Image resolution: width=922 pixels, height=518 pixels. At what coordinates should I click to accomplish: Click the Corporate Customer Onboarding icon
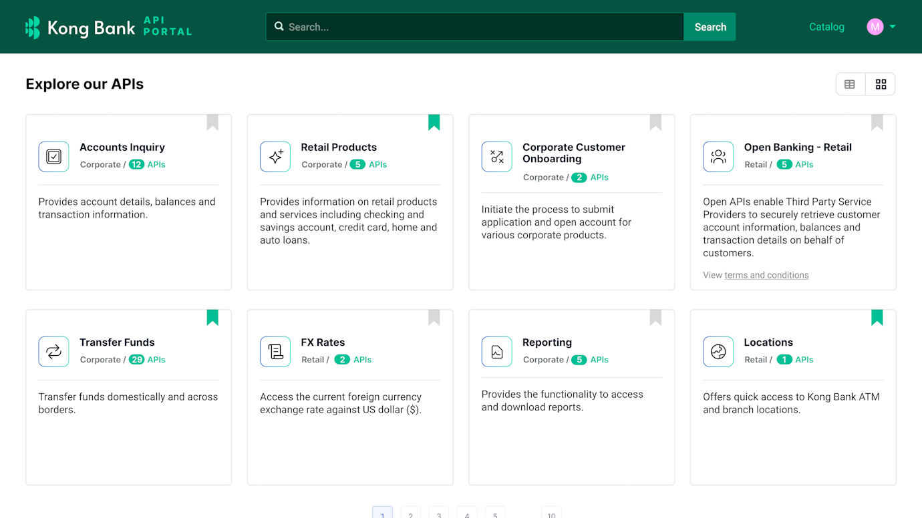[496, 156]
